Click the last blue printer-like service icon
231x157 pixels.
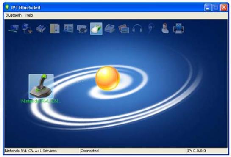179,28
